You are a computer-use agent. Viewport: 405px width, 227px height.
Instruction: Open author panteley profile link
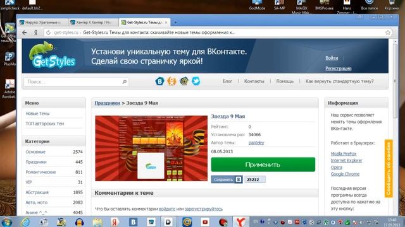(256, 143)
